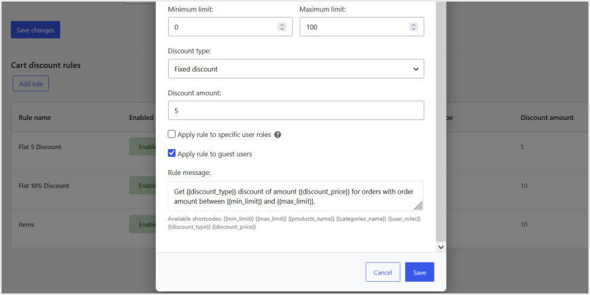
Task: Click the Discount amount column header
Action: pyautogui.click(x=547, y=118)
